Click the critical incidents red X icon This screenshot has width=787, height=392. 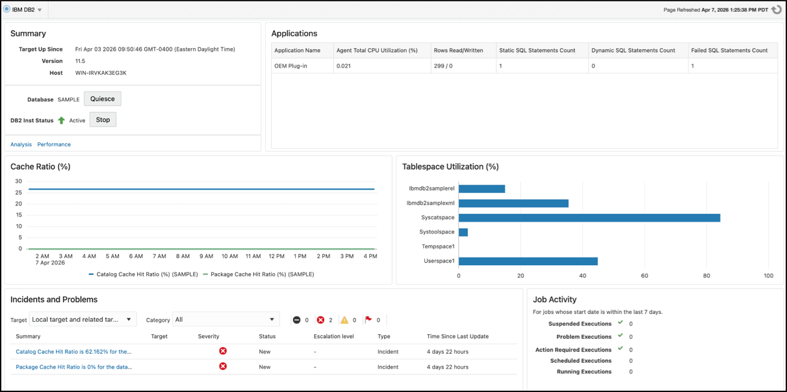point(320,320)
